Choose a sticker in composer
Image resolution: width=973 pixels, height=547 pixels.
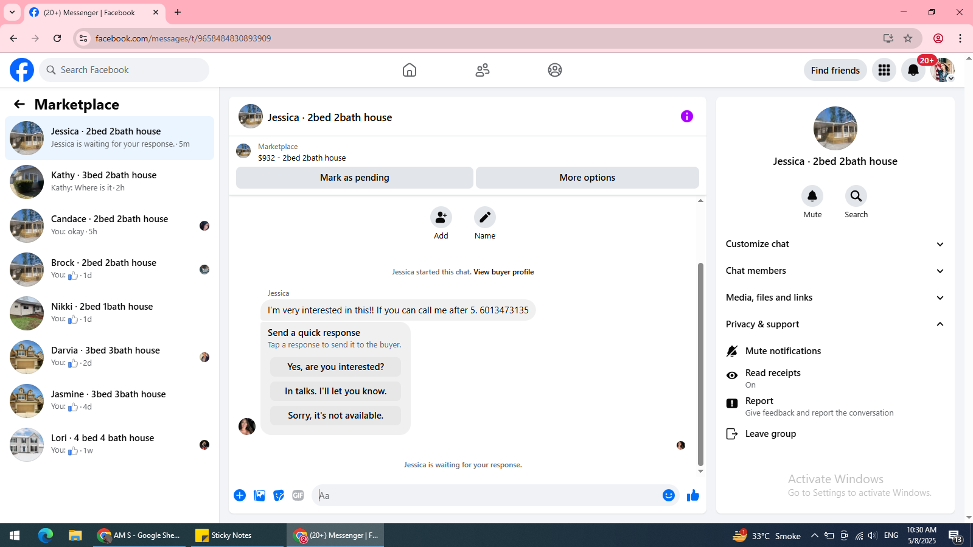tap(279, 495)
